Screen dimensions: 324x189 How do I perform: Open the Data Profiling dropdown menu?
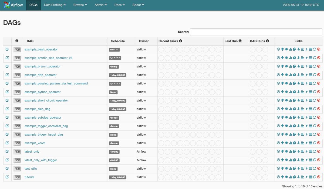[x=55, y=5]
